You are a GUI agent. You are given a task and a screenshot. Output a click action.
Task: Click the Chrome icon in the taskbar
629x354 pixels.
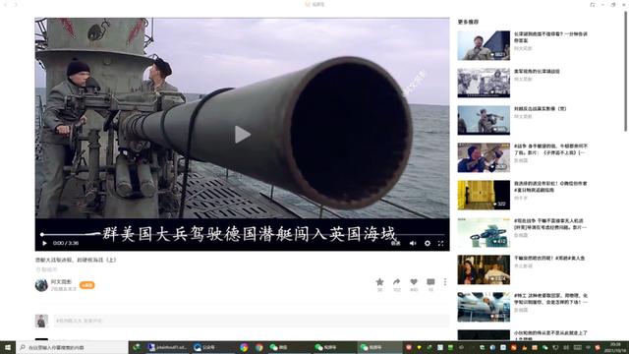[259, 347]
